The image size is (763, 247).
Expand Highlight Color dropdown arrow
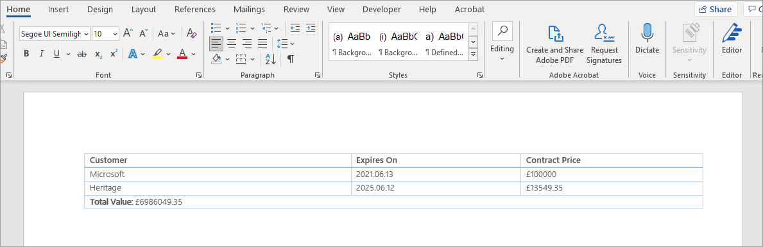(168, 53)
